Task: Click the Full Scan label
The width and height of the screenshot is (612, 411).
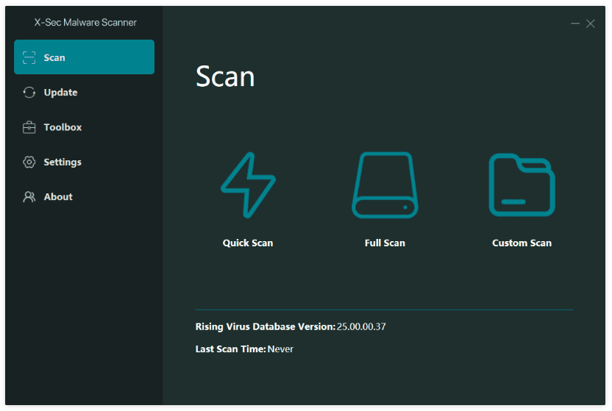Action: (385, 243)
